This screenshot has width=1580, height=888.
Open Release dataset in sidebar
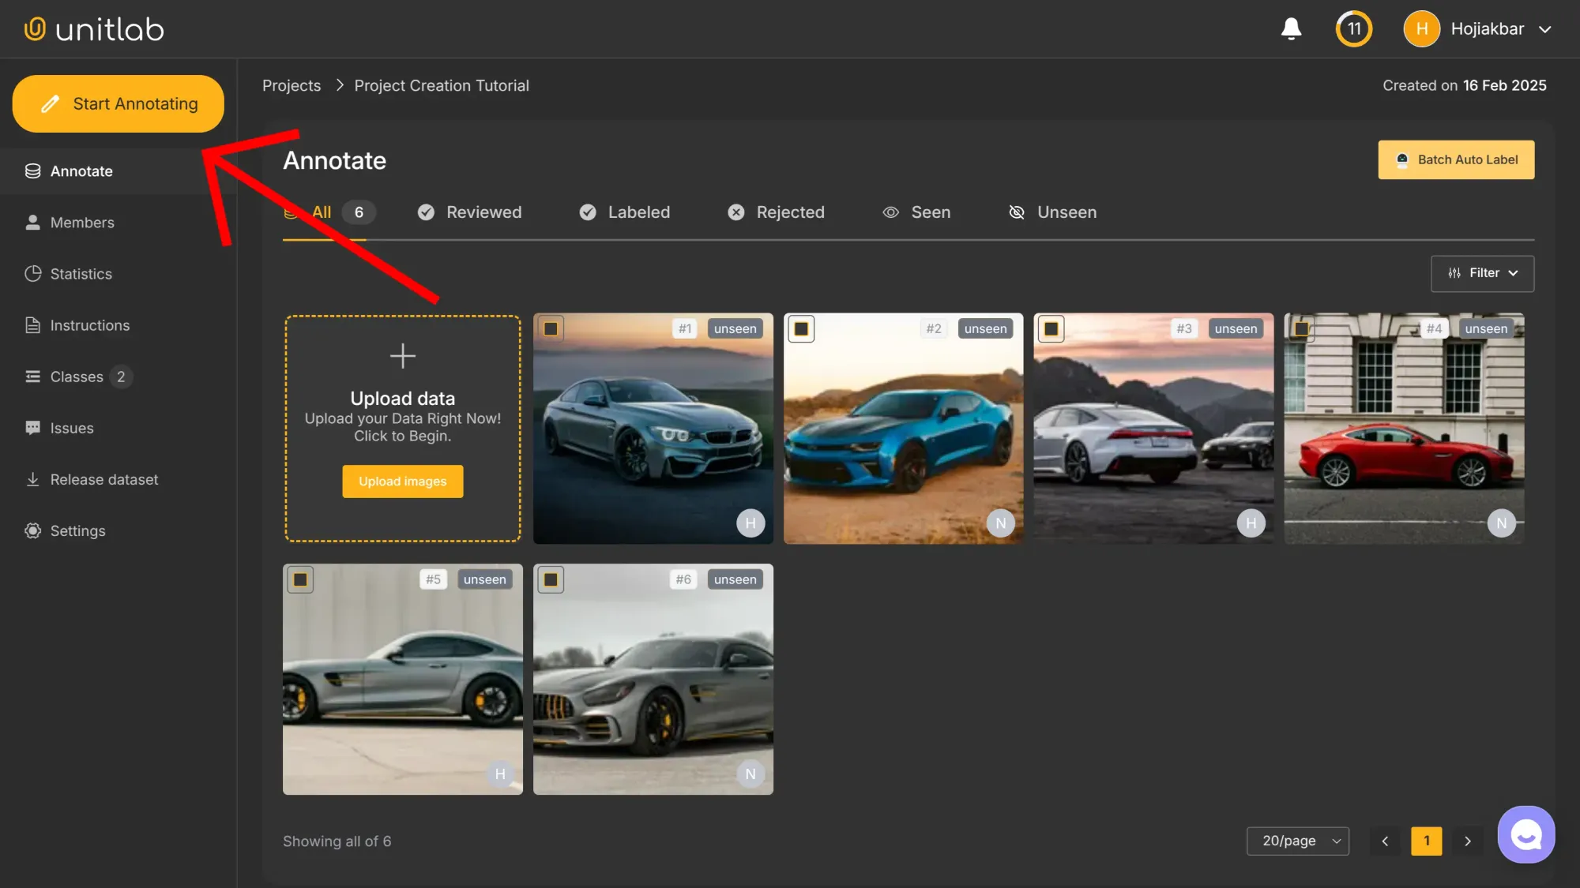point(103,479)
